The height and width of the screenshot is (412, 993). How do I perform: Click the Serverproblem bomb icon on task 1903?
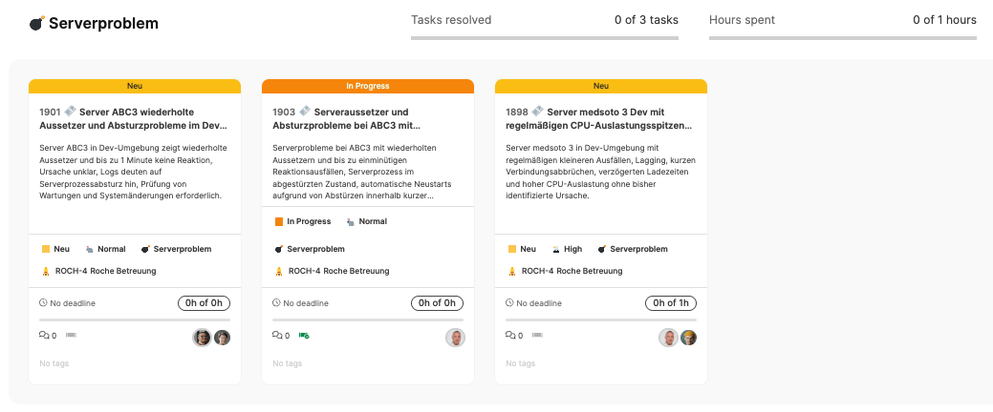pyautogui.click(x=279, y=249)
